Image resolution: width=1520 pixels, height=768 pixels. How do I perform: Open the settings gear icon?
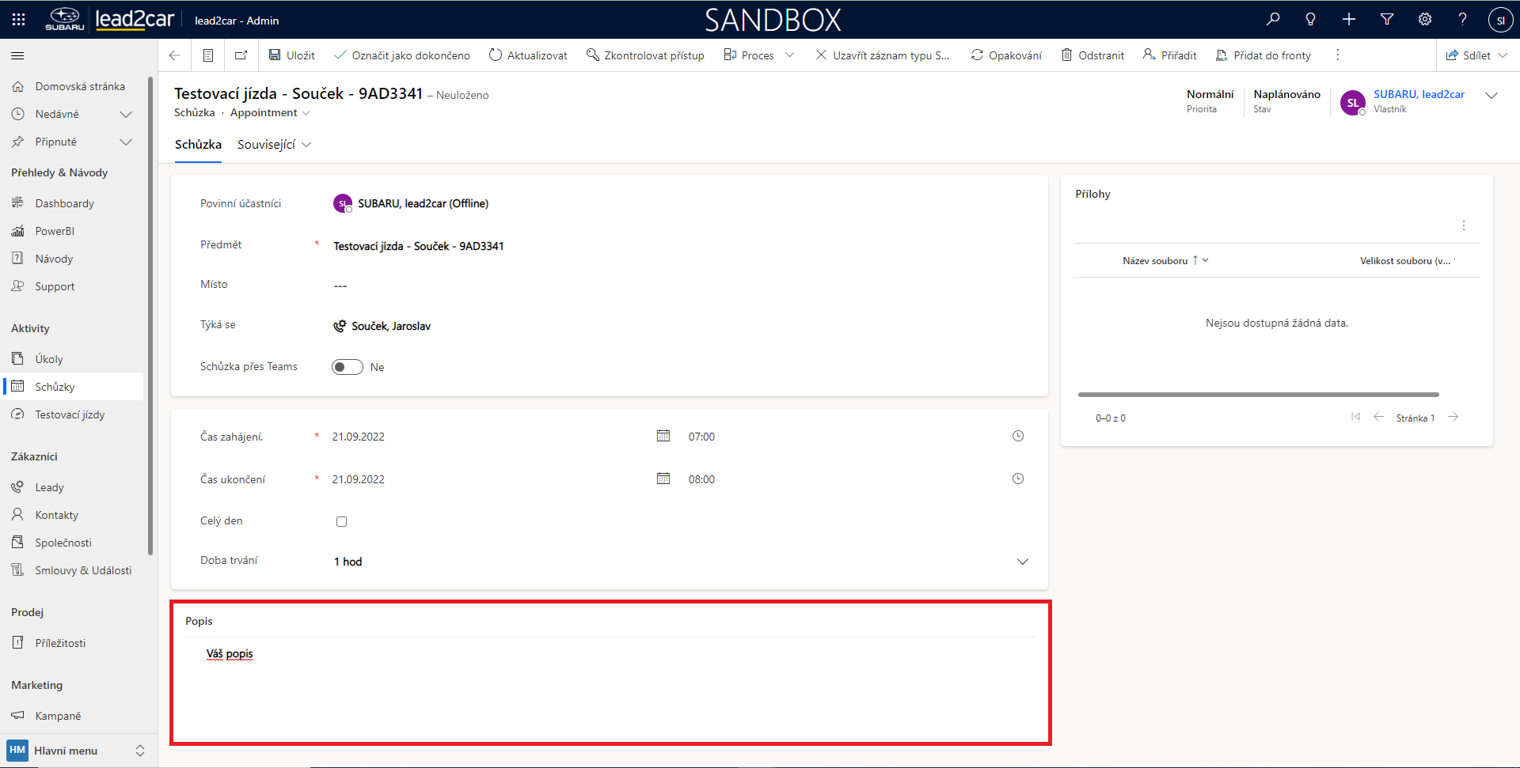point(1425,19)
